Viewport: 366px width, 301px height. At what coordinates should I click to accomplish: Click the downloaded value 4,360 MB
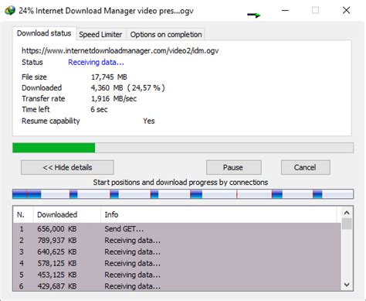[107, 87]
